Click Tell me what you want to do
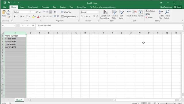This screenshot has height=104, width=184. point(103,7)
